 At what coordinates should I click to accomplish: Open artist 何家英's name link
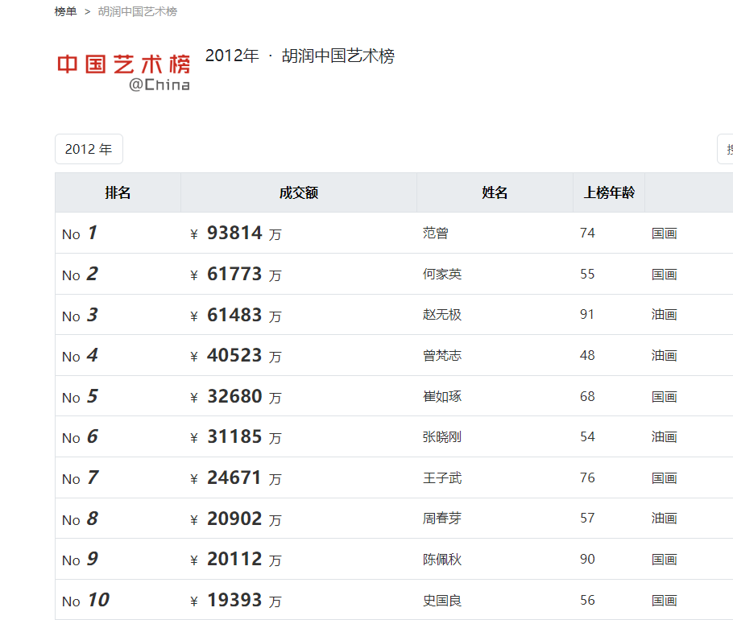coord(442,275)
